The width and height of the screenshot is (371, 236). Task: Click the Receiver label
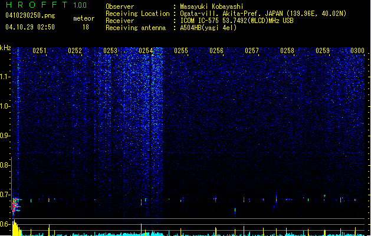[120, 21]
